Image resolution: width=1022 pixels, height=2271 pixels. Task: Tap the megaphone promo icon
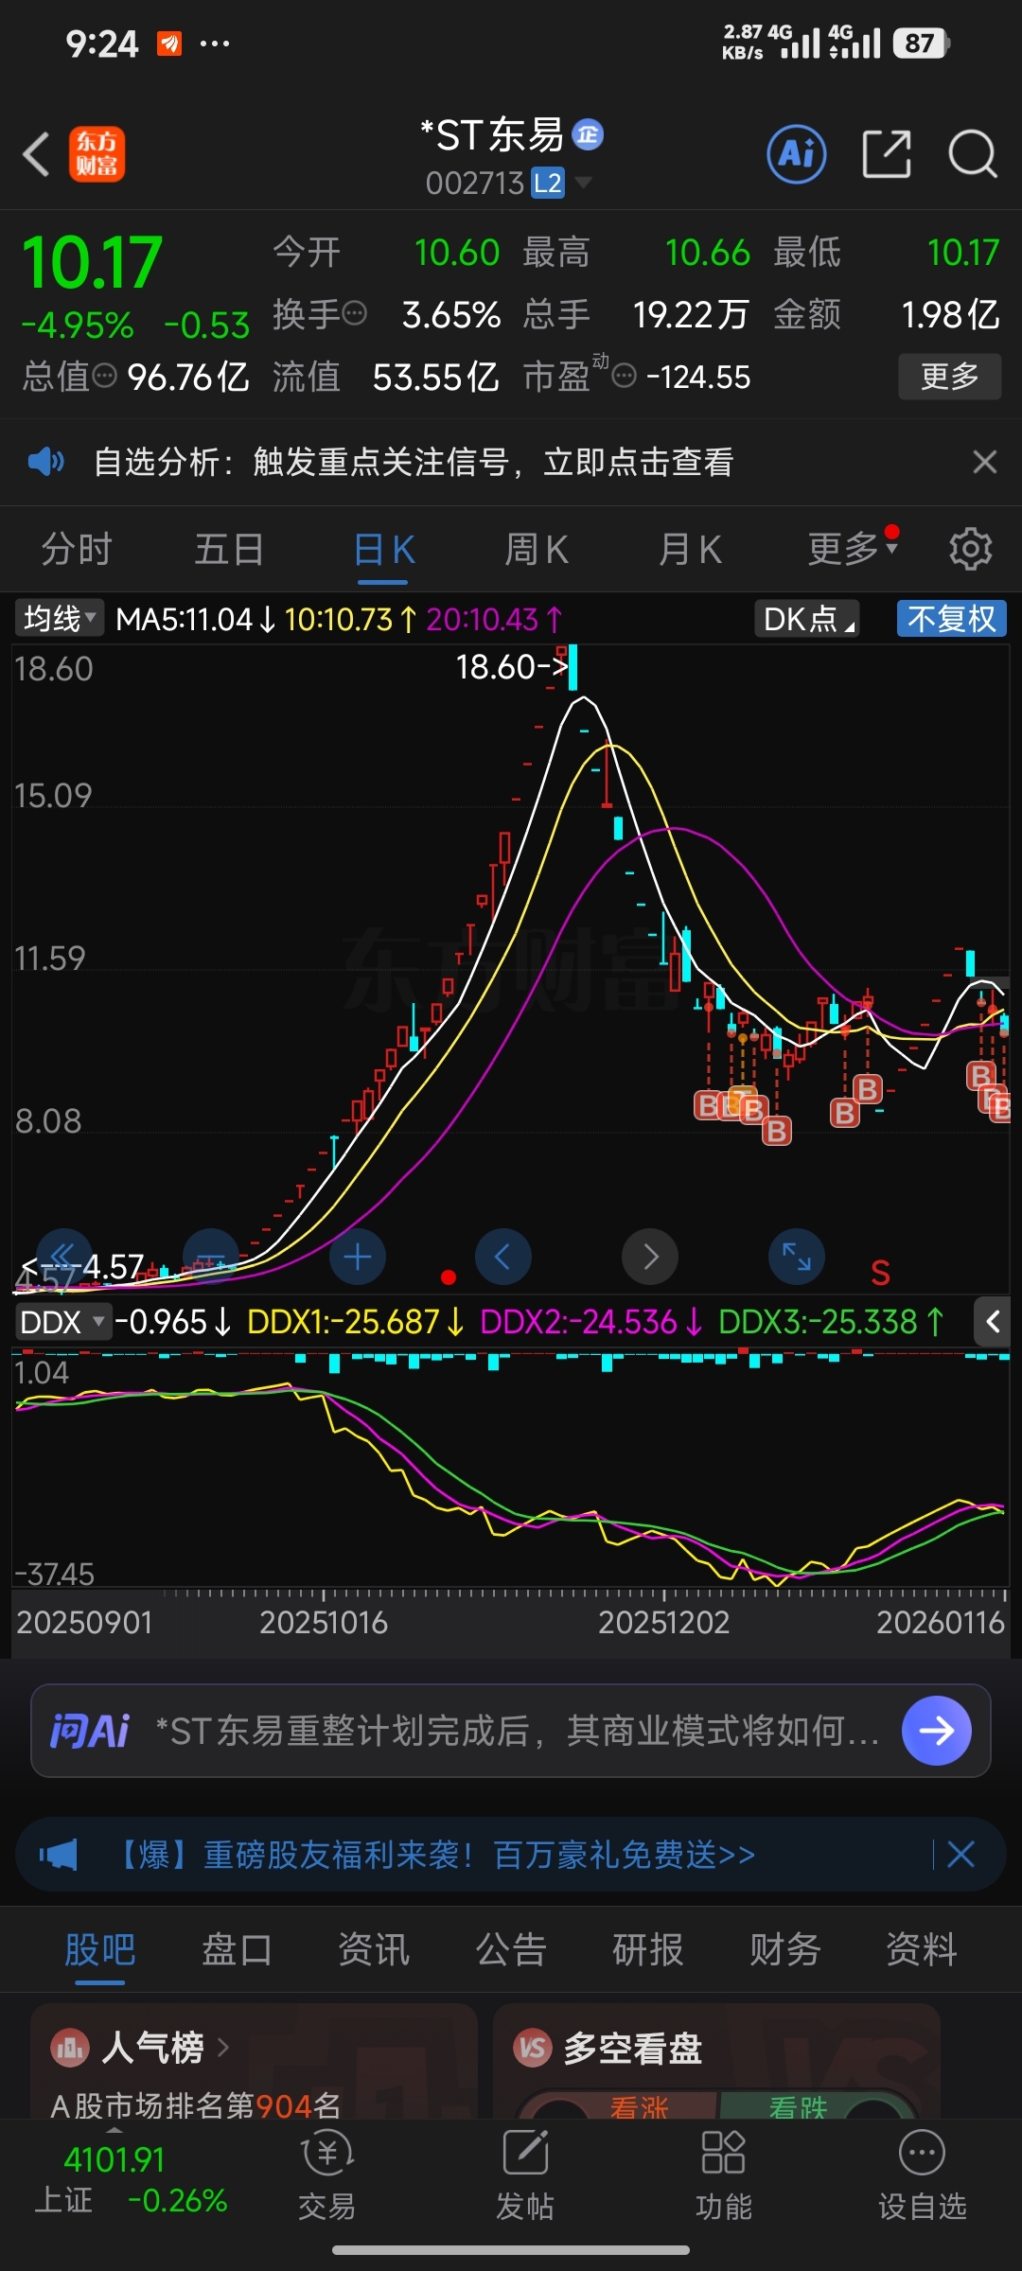59,1855
